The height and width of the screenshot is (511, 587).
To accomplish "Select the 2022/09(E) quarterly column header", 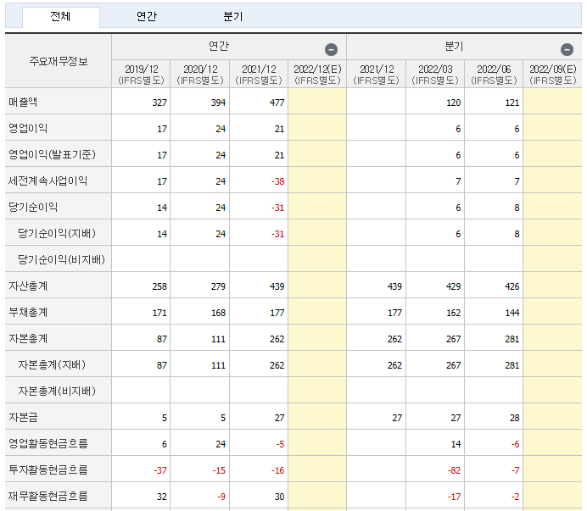I will (x=552, y=75).
